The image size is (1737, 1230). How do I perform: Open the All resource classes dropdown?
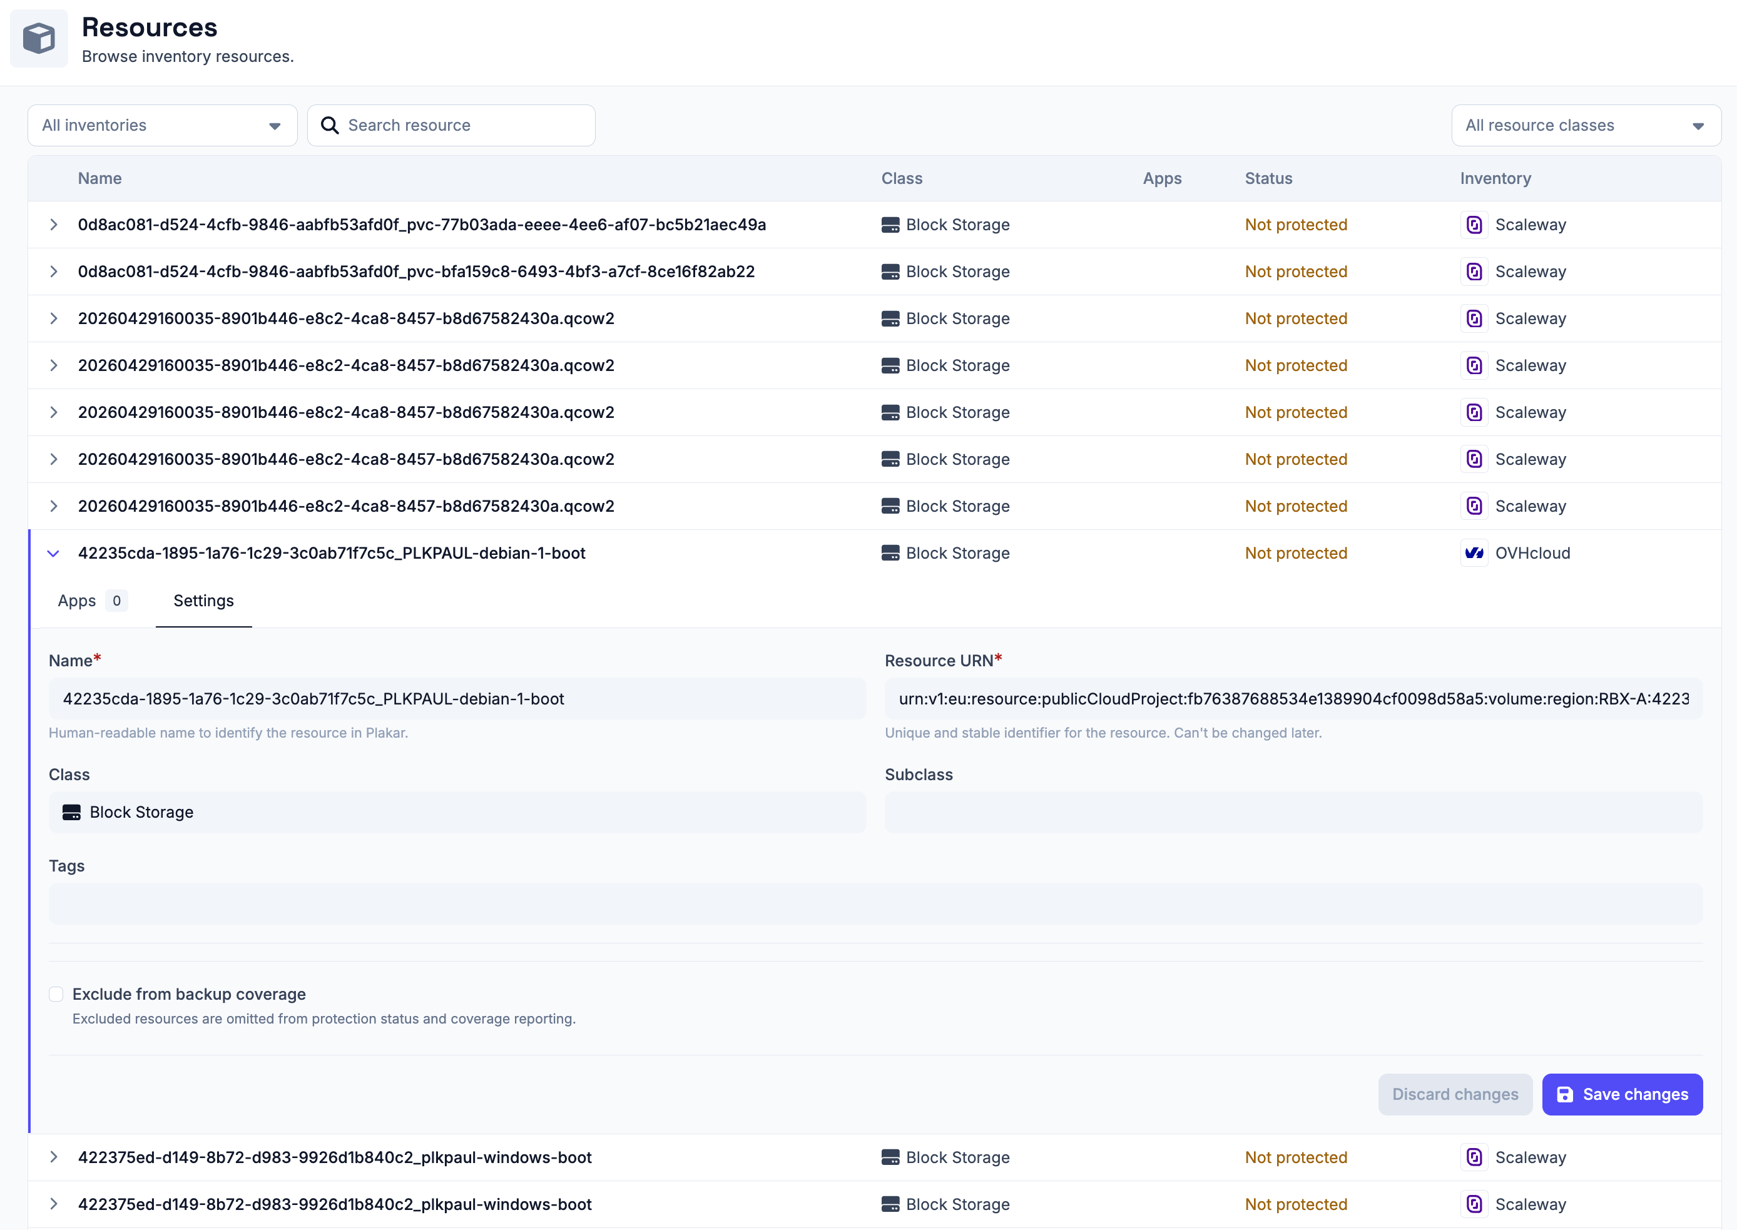(1586, 125)
